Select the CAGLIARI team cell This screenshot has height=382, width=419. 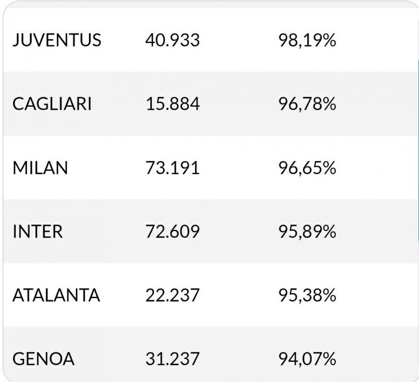tap(52, 104)
